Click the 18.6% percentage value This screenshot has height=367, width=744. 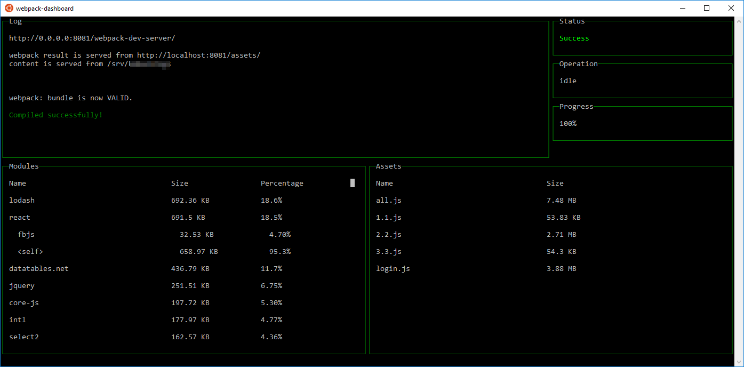pos(271,201)
